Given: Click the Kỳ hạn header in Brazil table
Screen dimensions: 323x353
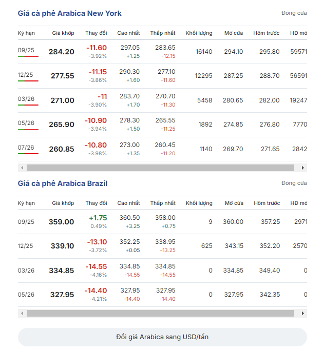Looking at the screenshot, I should point(26,203).
